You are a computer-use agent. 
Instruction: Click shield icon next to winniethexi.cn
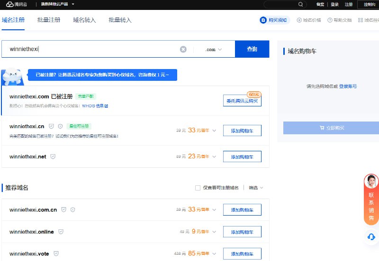click(51, 126)
